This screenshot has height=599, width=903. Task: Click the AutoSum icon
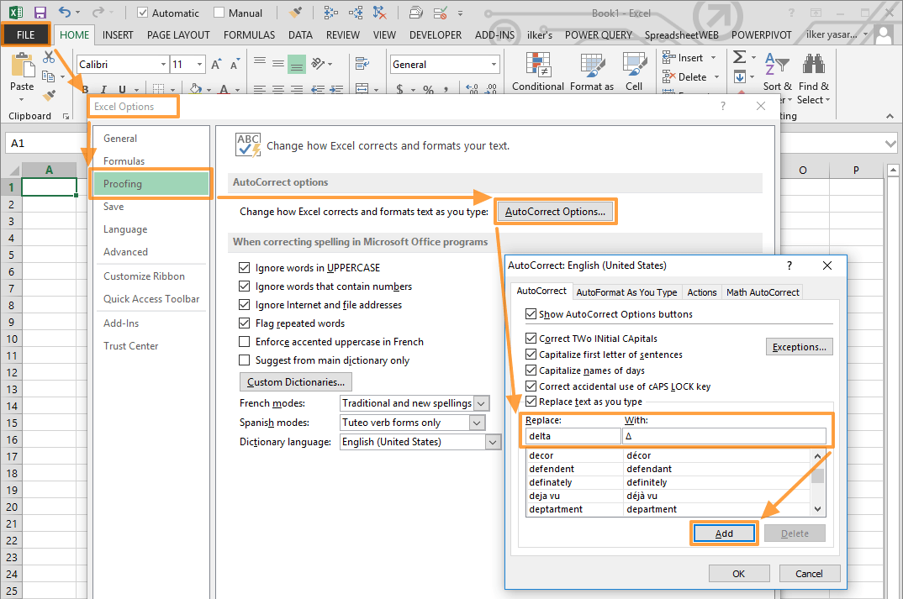(740, 57)
